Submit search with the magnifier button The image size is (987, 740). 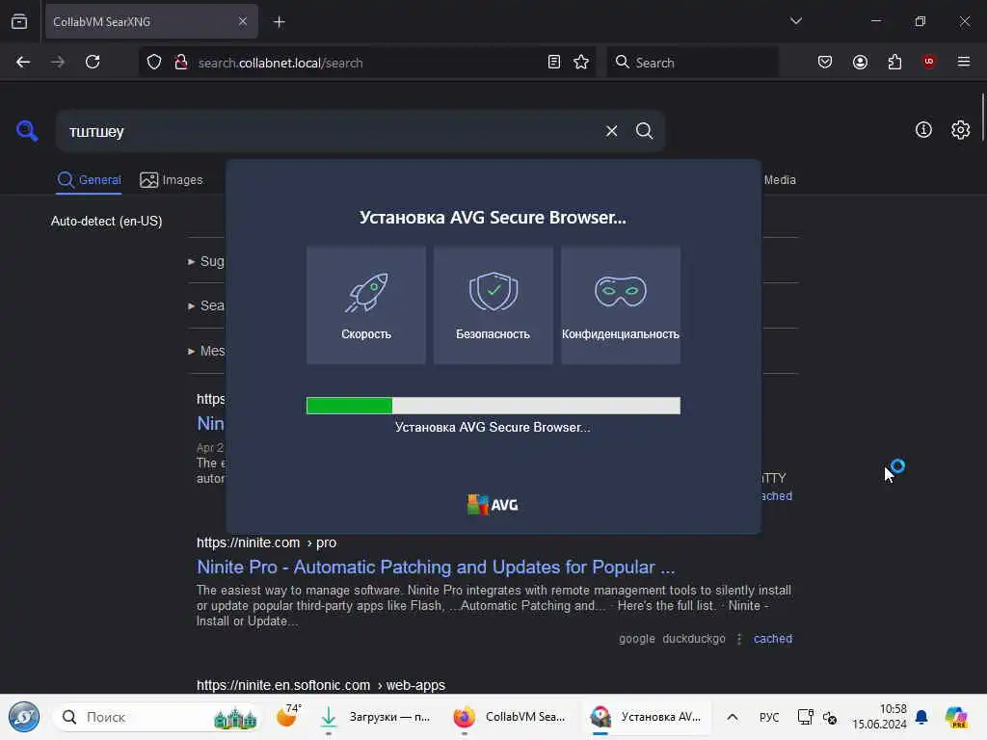pyautogui.click(x=644, y=131)
